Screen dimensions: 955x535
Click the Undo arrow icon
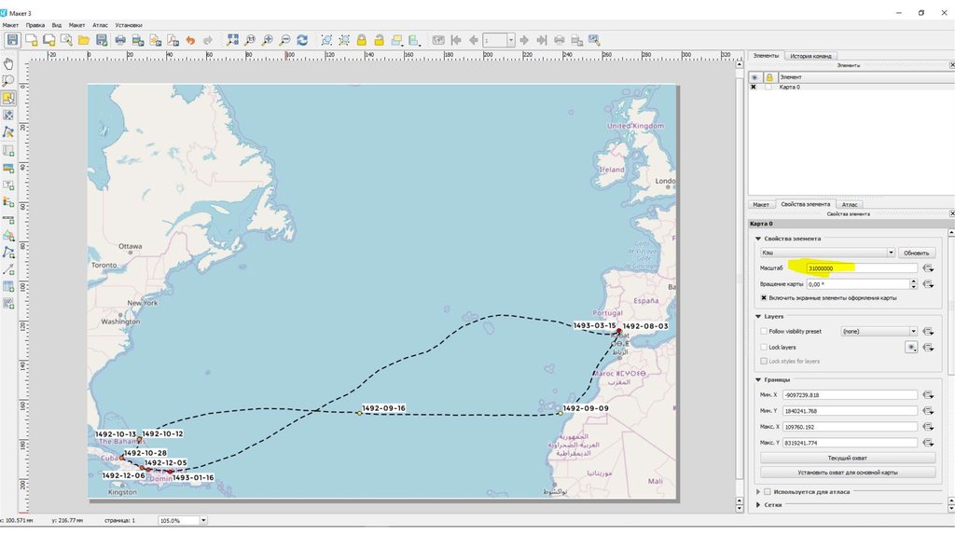(x=190, y=40)
